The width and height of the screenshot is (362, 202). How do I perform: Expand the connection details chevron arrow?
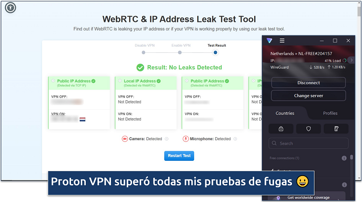point(351,60)
